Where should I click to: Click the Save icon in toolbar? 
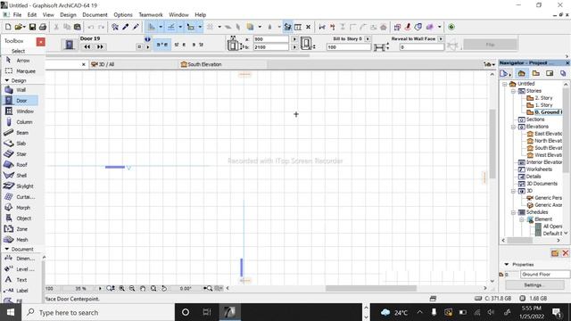point(32,27)
